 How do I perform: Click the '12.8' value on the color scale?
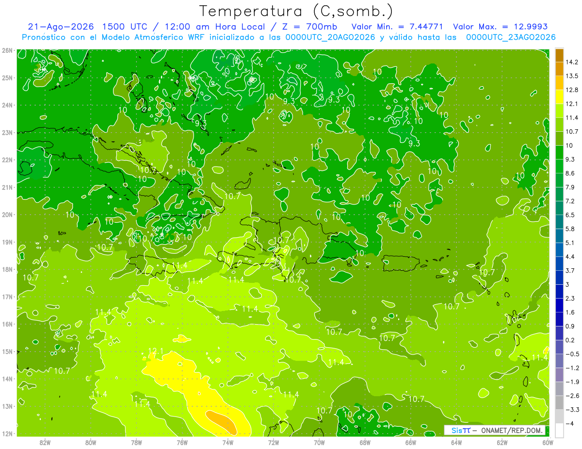pyautogui.click(x=573, y=90)
